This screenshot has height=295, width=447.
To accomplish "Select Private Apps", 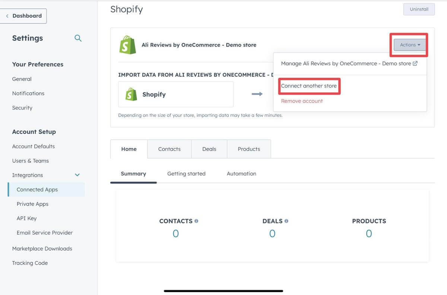I will 32,204.
